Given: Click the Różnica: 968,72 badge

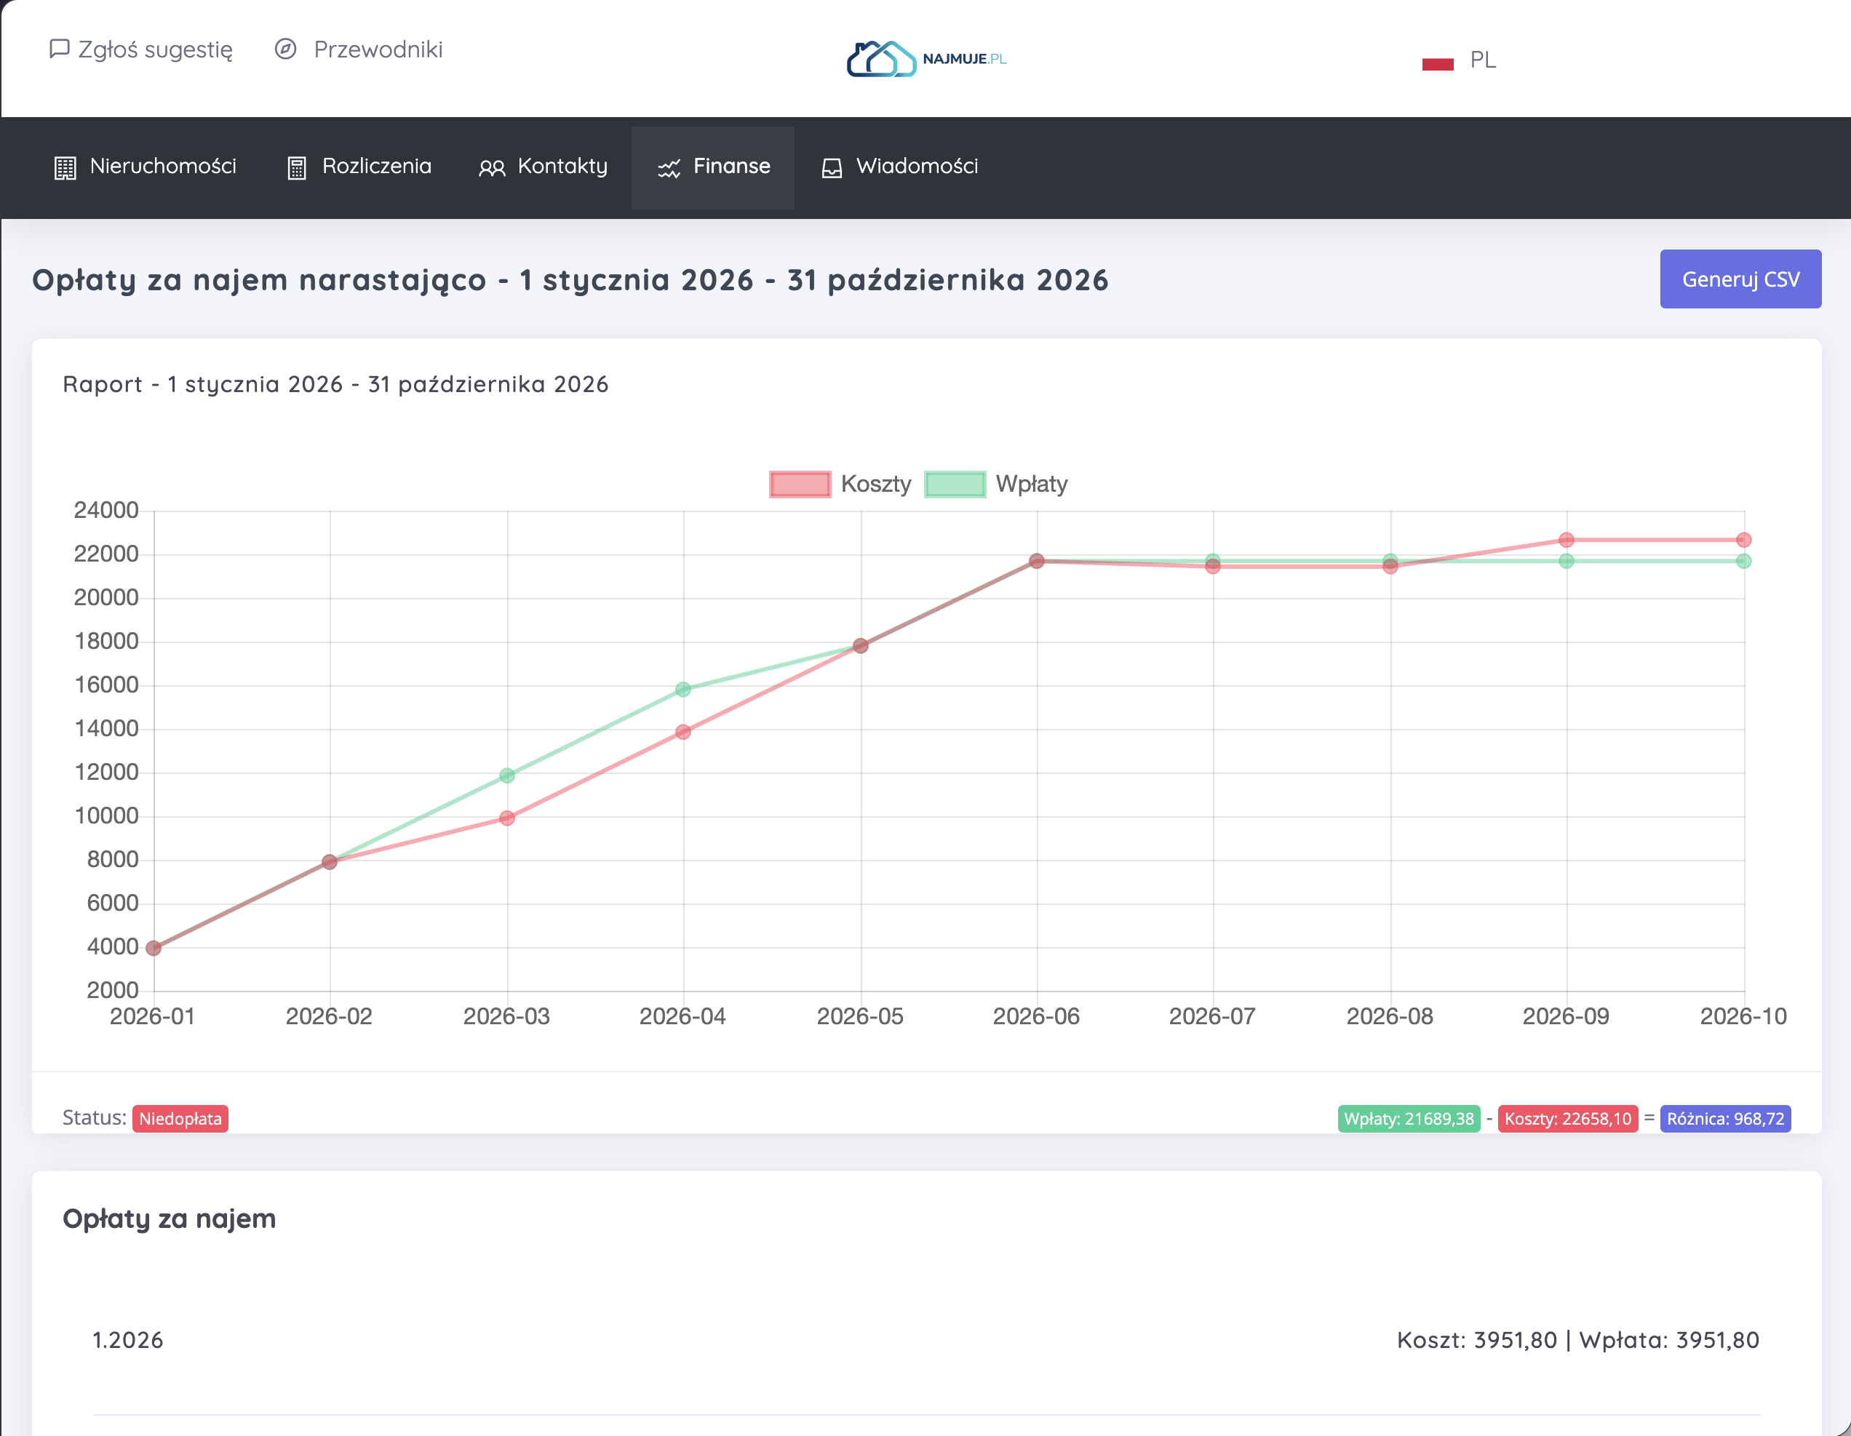Looking at the screenshot, I should [1726, 1118].
